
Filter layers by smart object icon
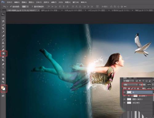(x=150, y=81)
